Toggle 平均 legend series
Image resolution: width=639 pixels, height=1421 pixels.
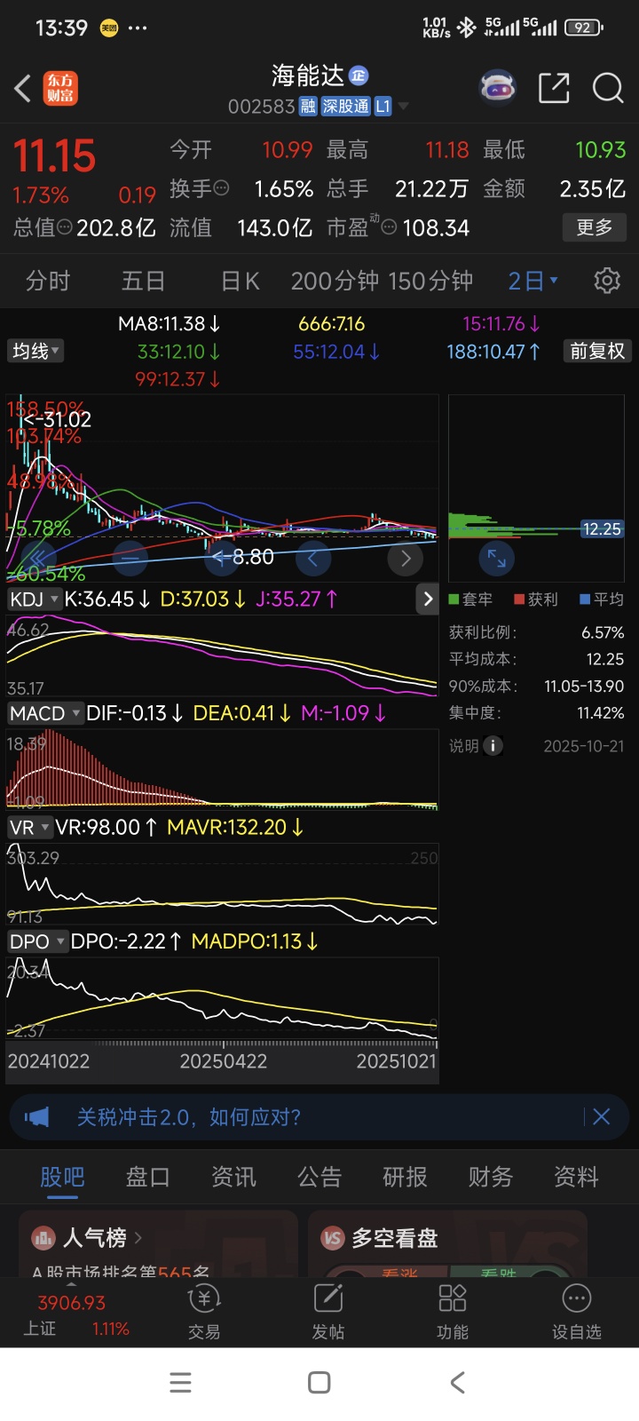tap(602, 599)
